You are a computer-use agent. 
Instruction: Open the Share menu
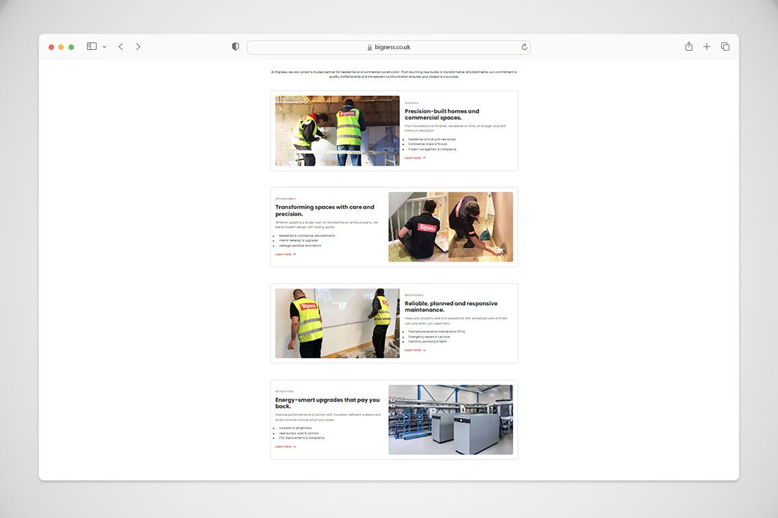tap(689, 47)
